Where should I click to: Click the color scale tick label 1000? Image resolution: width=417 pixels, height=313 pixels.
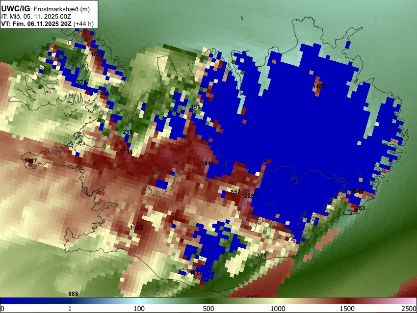(x=278, y=309)
